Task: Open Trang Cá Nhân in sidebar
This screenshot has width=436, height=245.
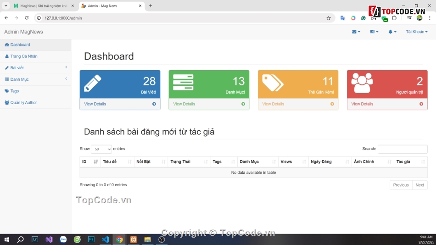Action: pyautogui.click(x=36, y=56)
